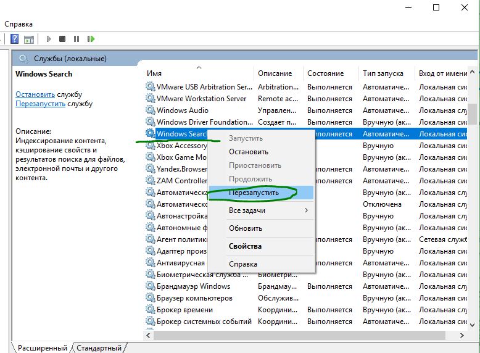Image resolution: width=480 pixels, height=353 pixels.
Task: Click gear icon of ZAM Controller service
Action: [x=150, y=180]
